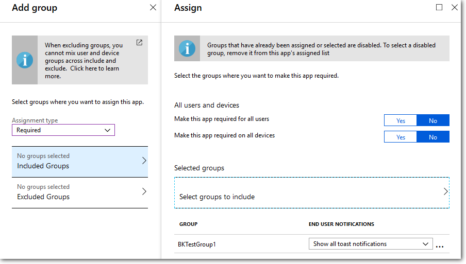The height and width of the screenshot is (264, 466).
Task: Set required for all users to No
Action: click(432, 120)
